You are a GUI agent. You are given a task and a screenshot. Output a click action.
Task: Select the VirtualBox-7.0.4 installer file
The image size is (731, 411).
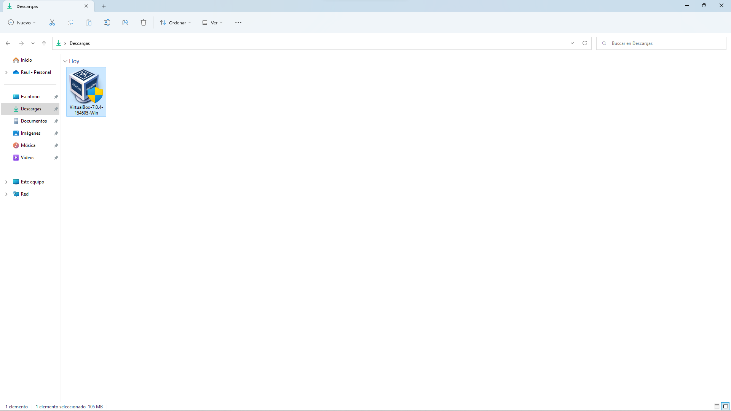pyautogui.click(x=86, y=92)
